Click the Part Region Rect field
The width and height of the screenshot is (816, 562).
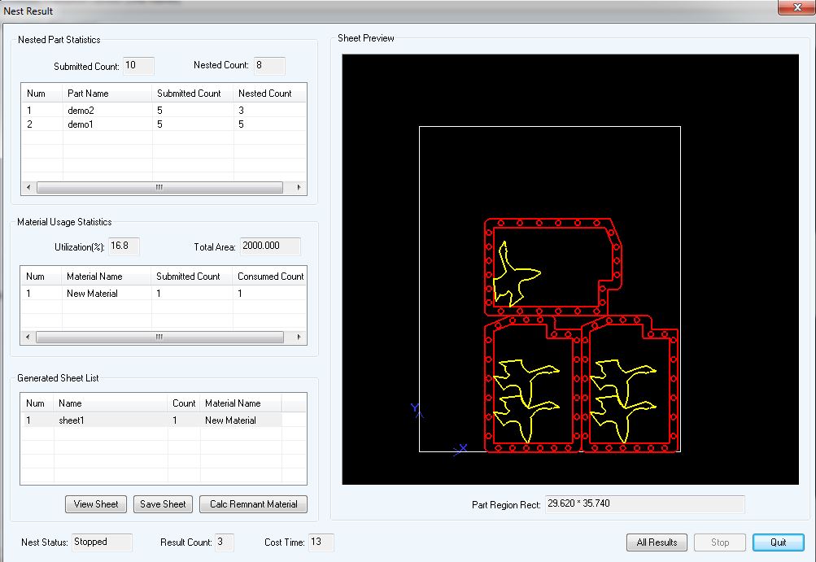pyautogui.click(x=644, y=504)
